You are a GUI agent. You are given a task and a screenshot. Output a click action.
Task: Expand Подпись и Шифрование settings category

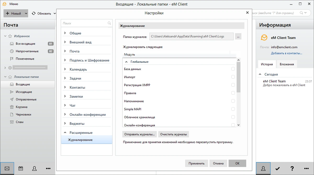coord(65,60)
